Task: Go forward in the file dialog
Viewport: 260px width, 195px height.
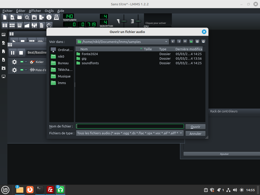Action: coord(179,41)
